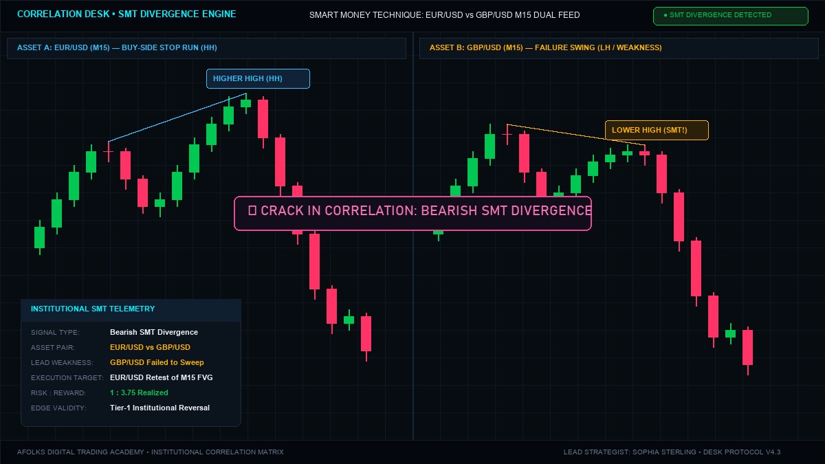Click the first green candle on the EUR/USD chart
825x464 pixels.
[39, 237]
